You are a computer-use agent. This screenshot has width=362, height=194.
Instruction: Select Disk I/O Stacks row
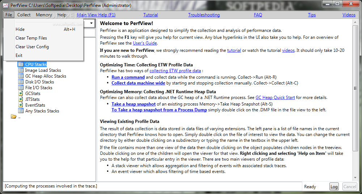39,82
